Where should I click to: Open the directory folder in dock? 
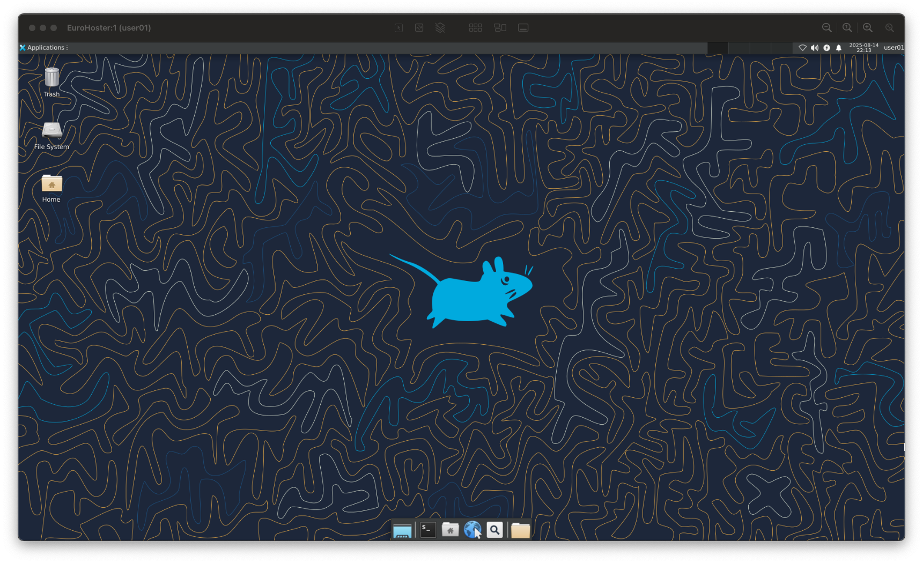click(x=520, y=530)
